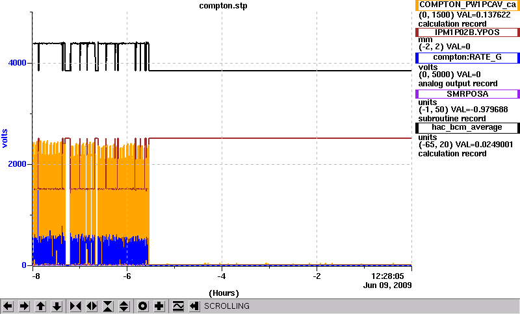Click the resume-scrolling arrow icon
This screenshot has width=520, height=314.
point(194,306)
